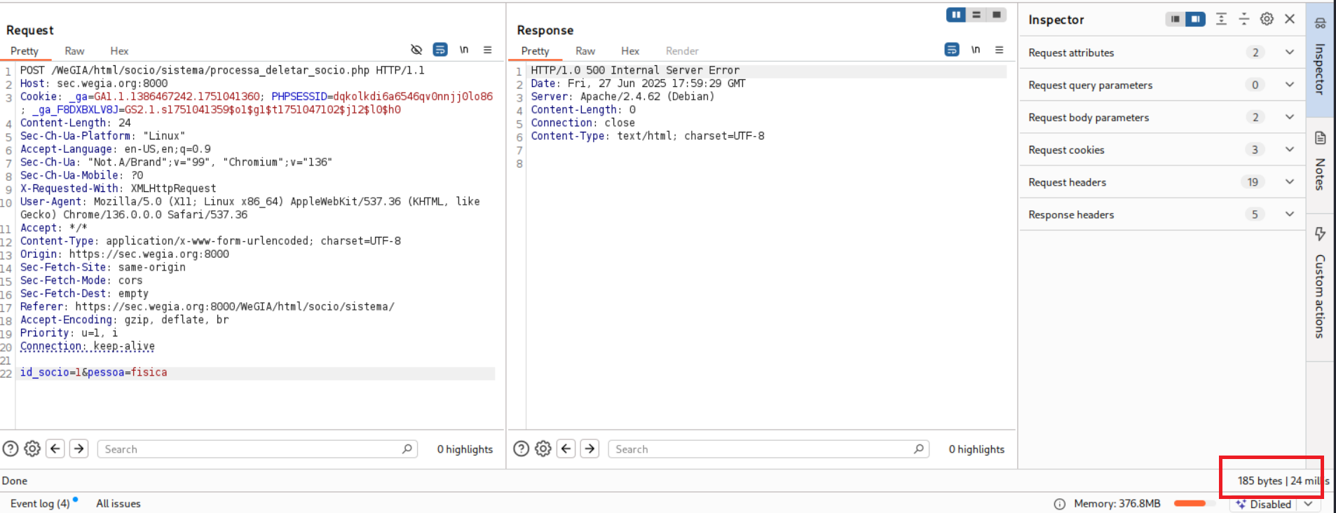Image resolution: width=1336 pixels, height=513 pixels.
Task: Go to next response search match
Action: pyautogui.click(x=590, y=449)
